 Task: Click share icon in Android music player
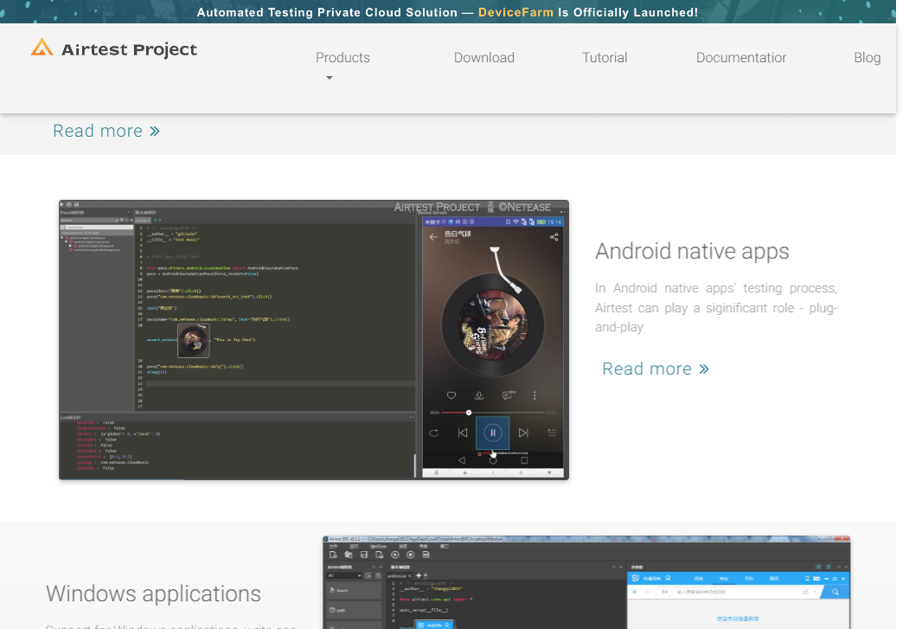554,237
